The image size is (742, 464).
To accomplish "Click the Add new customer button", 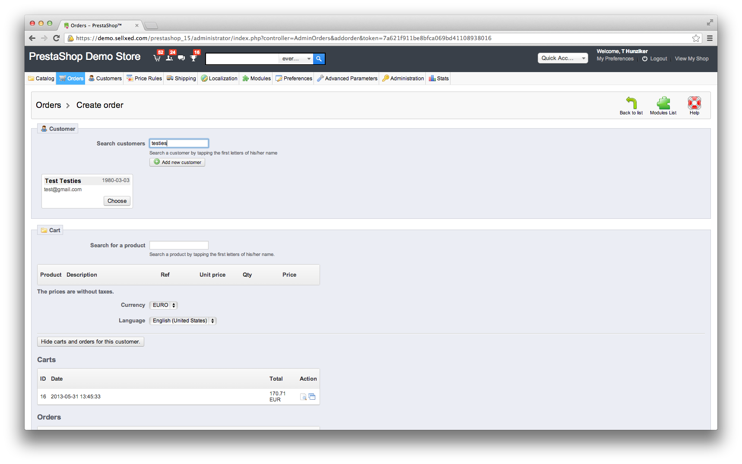I will (x=177, y=162).
